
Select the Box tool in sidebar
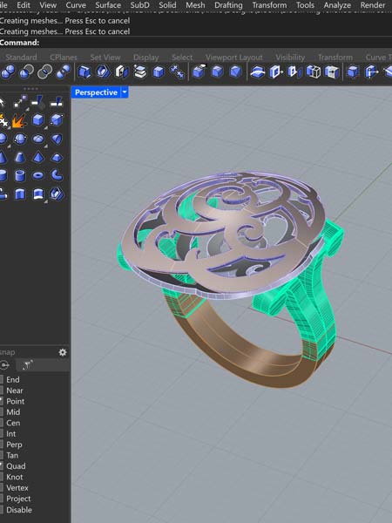click(37, 119)
